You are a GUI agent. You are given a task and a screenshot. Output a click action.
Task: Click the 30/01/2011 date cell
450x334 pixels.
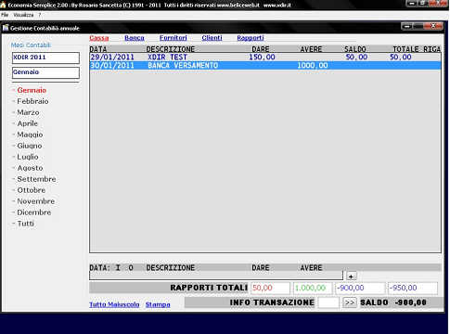pos(112,66)
